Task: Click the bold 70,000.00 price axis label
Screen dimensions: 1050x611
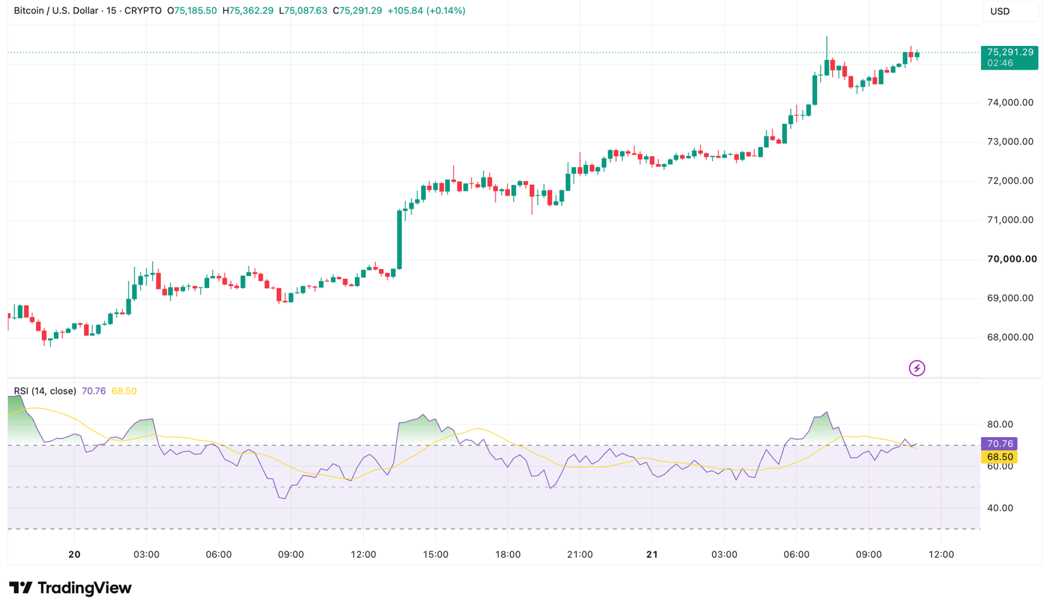Action: tap(1012, 259)
